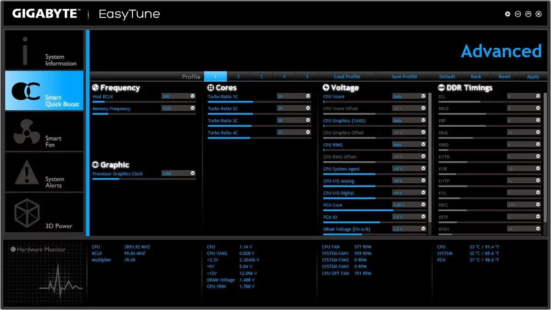Click the DDR Timings icon
Image resolution: width=551 pixels, height=310 pixels.
coord(441,87)
